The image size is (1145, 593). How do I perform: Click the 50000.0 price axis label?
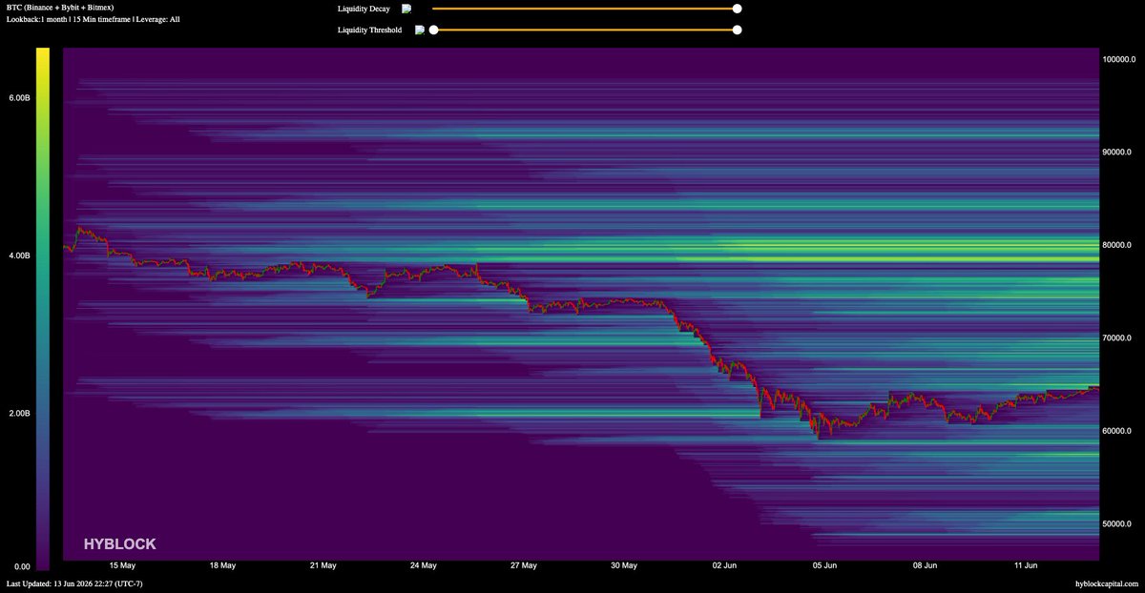tap(1117, 523)
